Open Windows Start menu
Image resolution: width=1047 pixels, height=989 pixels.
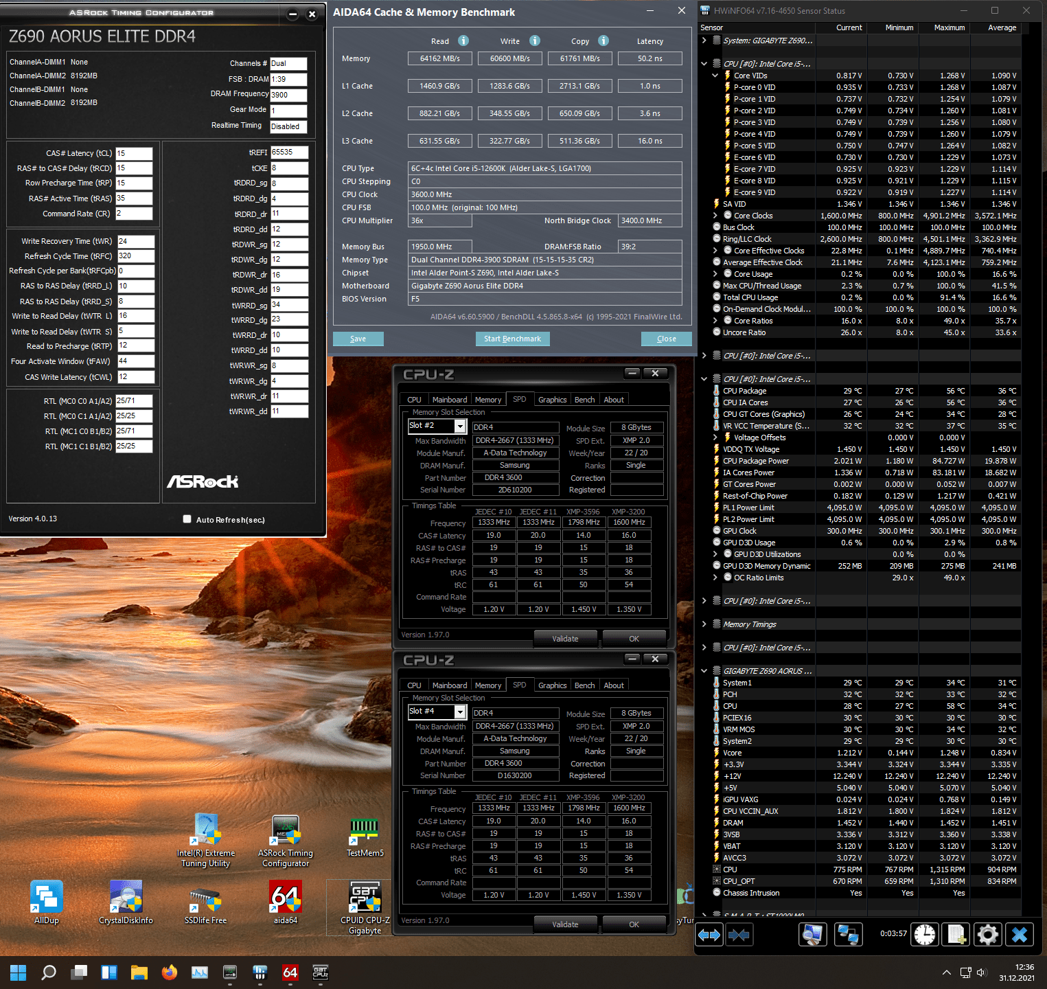tap(19, 973)
